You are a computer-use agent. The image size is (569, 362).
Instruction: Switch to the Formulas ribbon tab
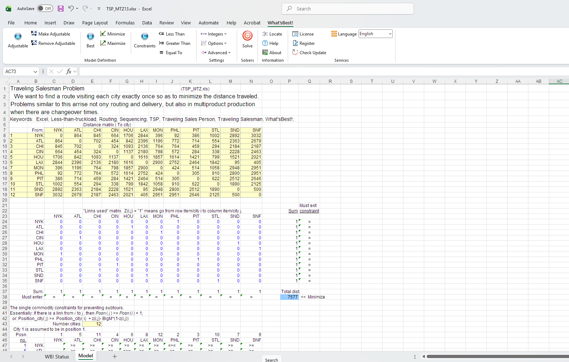125,23
